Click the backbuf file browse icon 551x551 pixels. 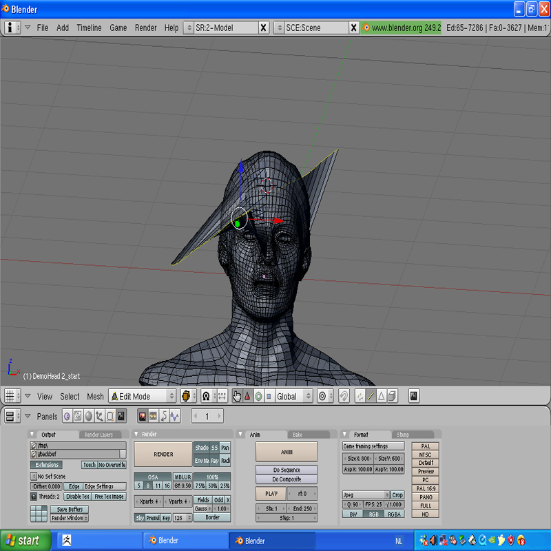[34, 454]
